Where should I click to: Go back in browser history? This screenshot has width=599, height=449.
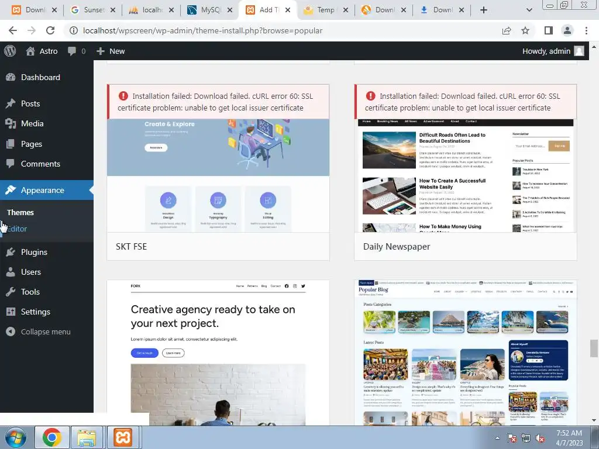[13, 30]
